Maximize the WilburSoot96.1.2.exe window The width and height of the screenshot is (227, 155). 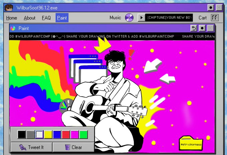[211, 8]
